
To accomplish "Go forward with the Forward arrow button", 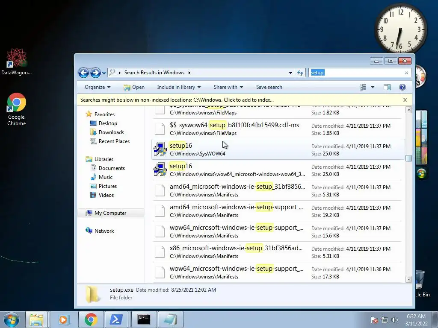I will pos(95,73).
